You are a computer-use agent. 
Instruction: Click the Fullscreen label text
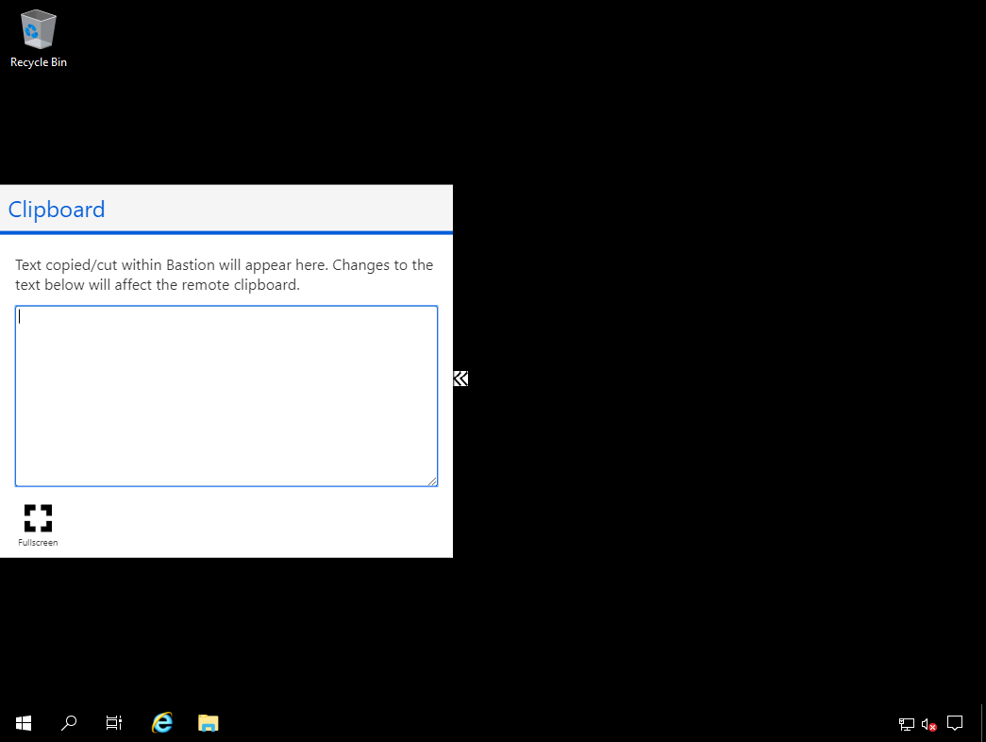click(x=38, y=543)
